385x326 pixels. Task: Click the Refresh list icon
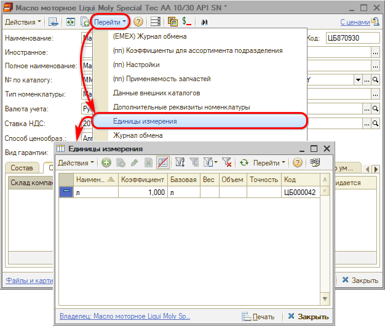pyautogui.click(x=244, y=163)
